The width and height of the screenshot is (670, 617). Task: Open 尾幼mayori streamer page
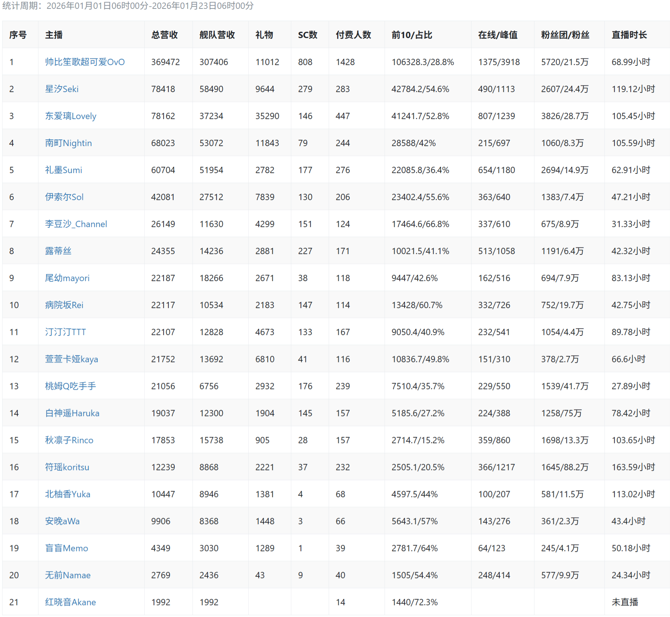[x=67, y=278]
